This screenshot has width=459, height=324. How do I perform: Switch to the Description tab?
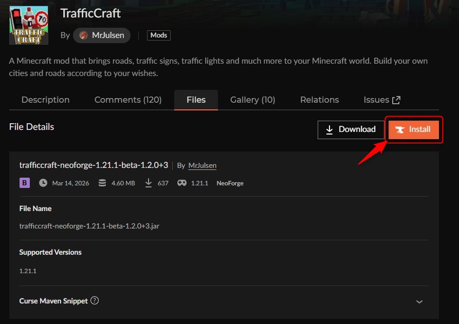[x=45, y=100]
